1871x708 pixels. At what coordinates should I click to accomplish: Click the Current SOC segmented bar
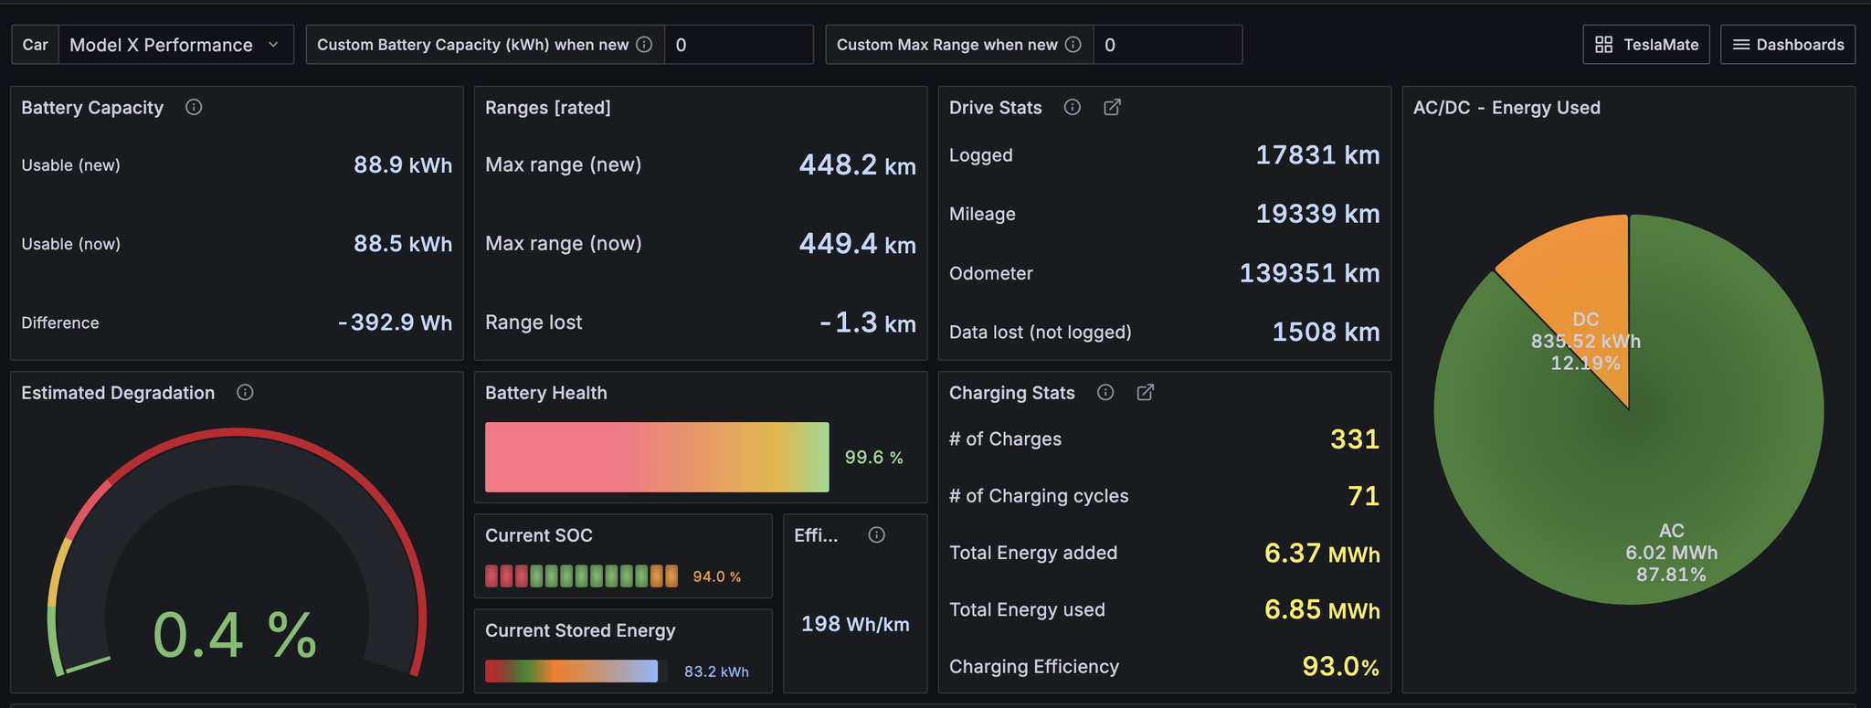point(581,576)
